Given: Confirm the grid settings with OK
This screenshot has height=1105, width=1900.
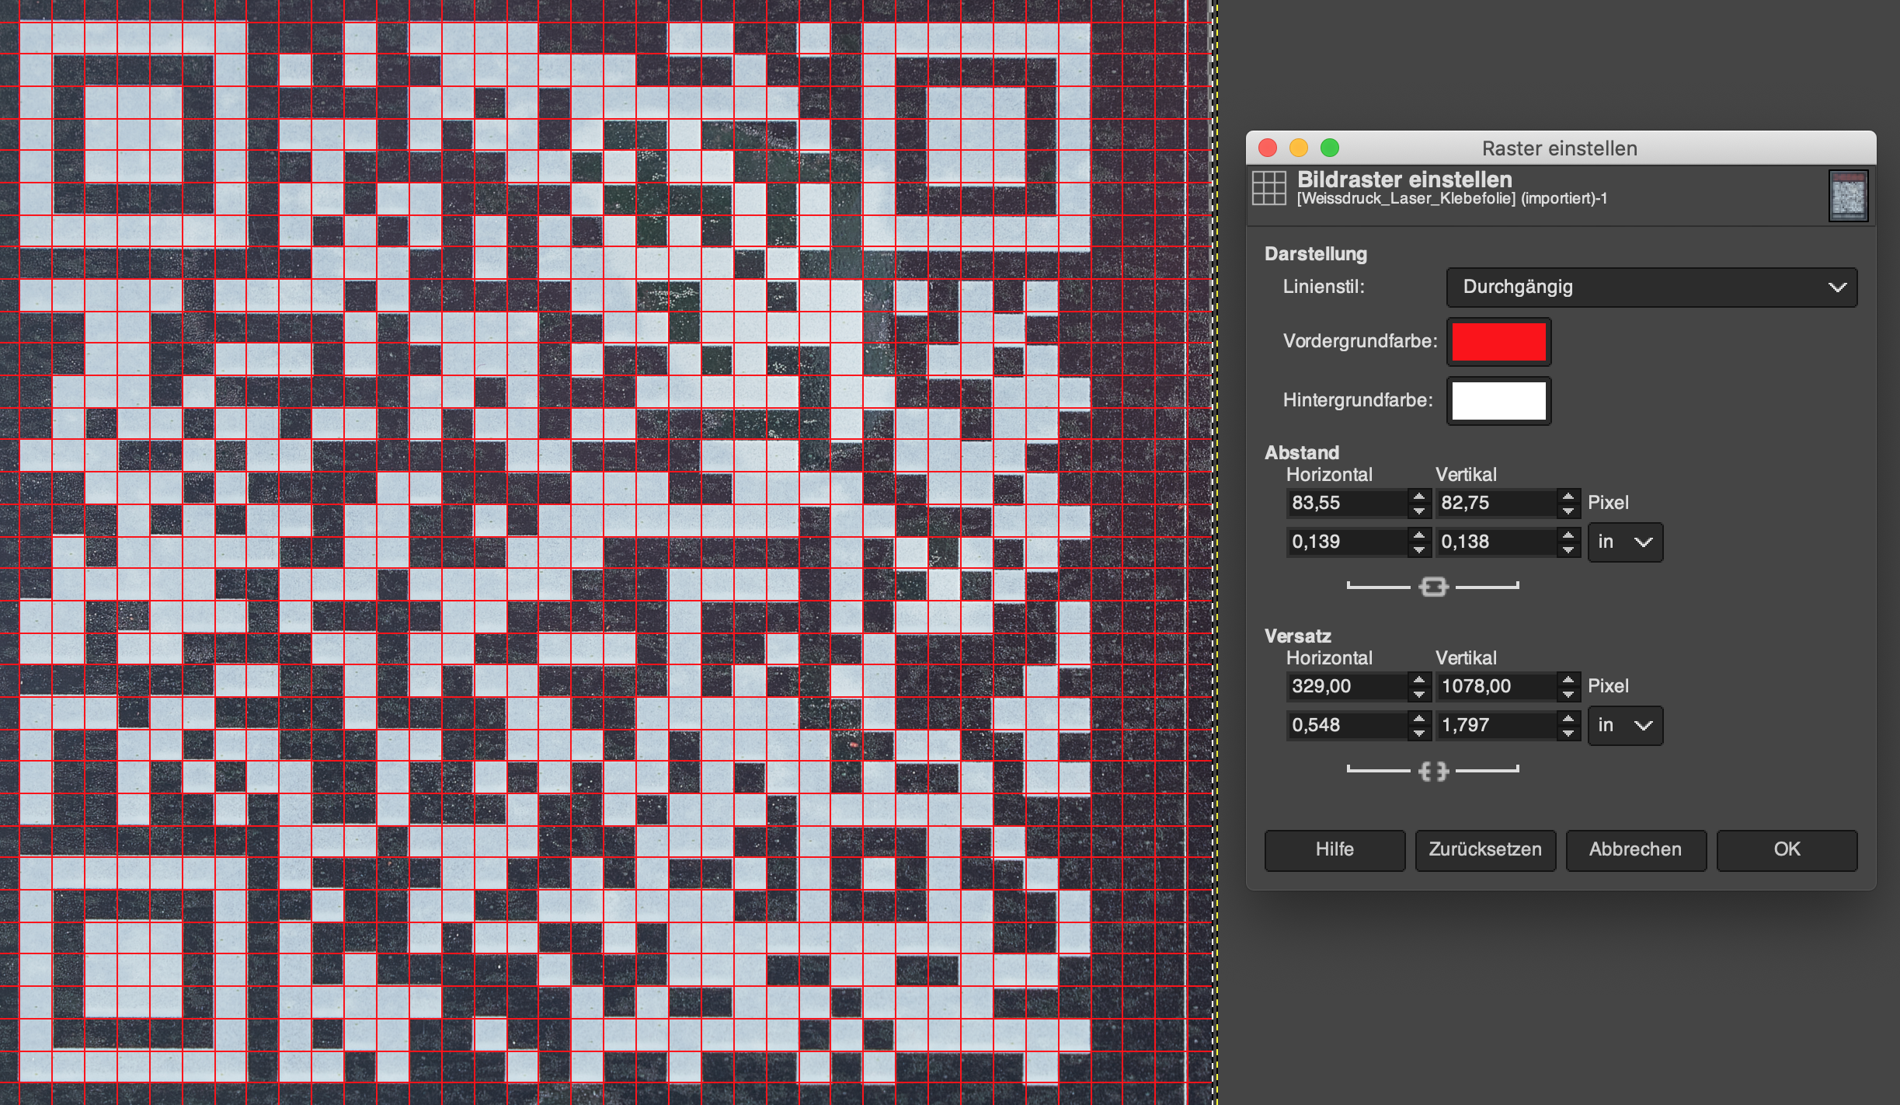Looking at the screenshot, I should point(1787,849).
